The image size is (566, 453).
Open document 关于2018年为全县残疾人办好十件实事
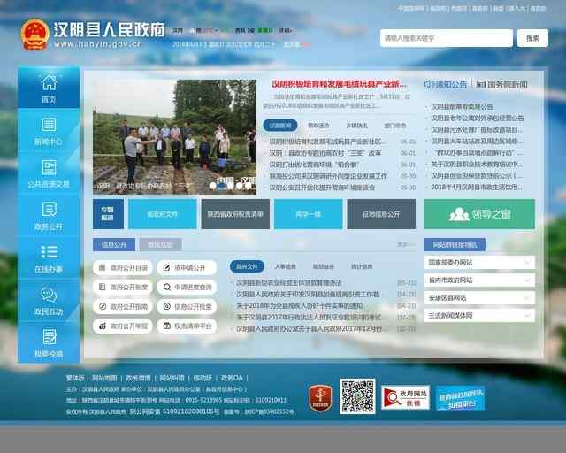(299, 305)
